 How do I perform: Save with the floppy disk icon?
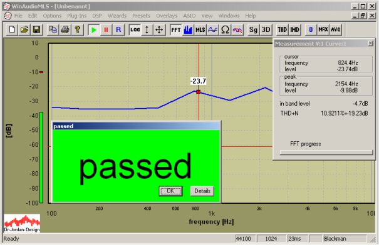click(36, 29)
